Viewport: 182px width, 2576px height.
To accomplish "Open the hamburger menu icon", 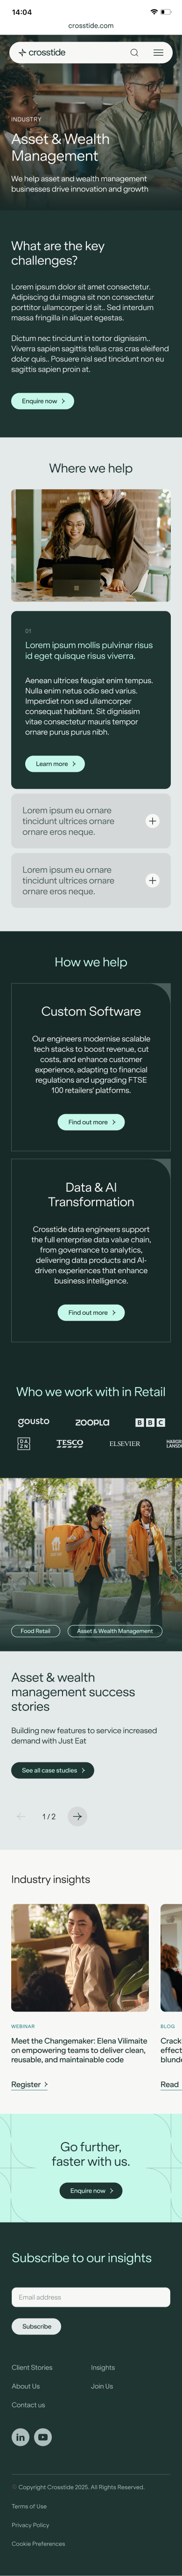I will pos(158,52).
